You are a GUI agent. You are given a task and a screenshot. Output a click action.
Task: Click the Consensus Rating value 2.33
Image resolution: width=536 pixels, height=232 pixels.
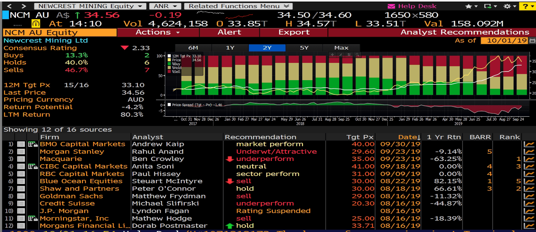[x=141, y=48]
